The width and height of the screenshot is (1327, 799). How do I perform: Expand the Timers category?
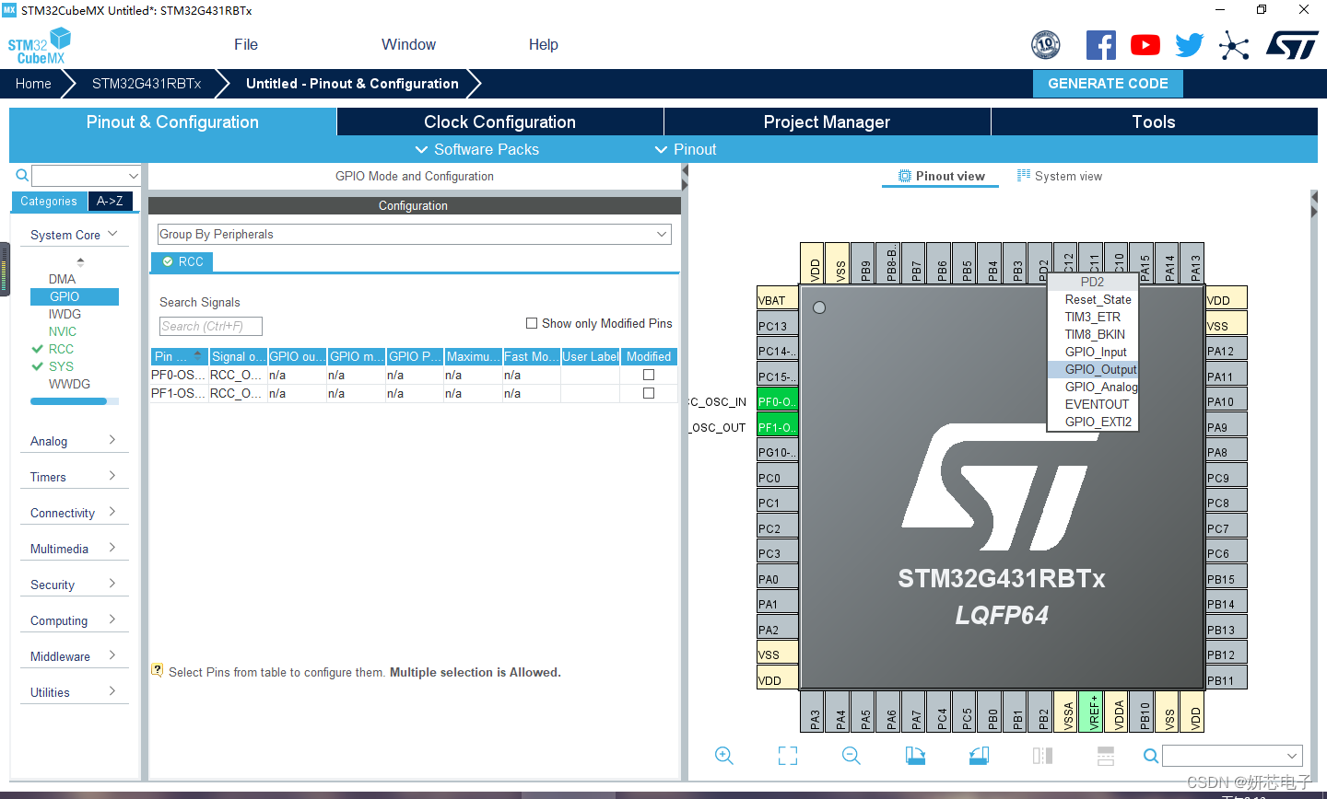pyautogui.click(x=74, y=477)
